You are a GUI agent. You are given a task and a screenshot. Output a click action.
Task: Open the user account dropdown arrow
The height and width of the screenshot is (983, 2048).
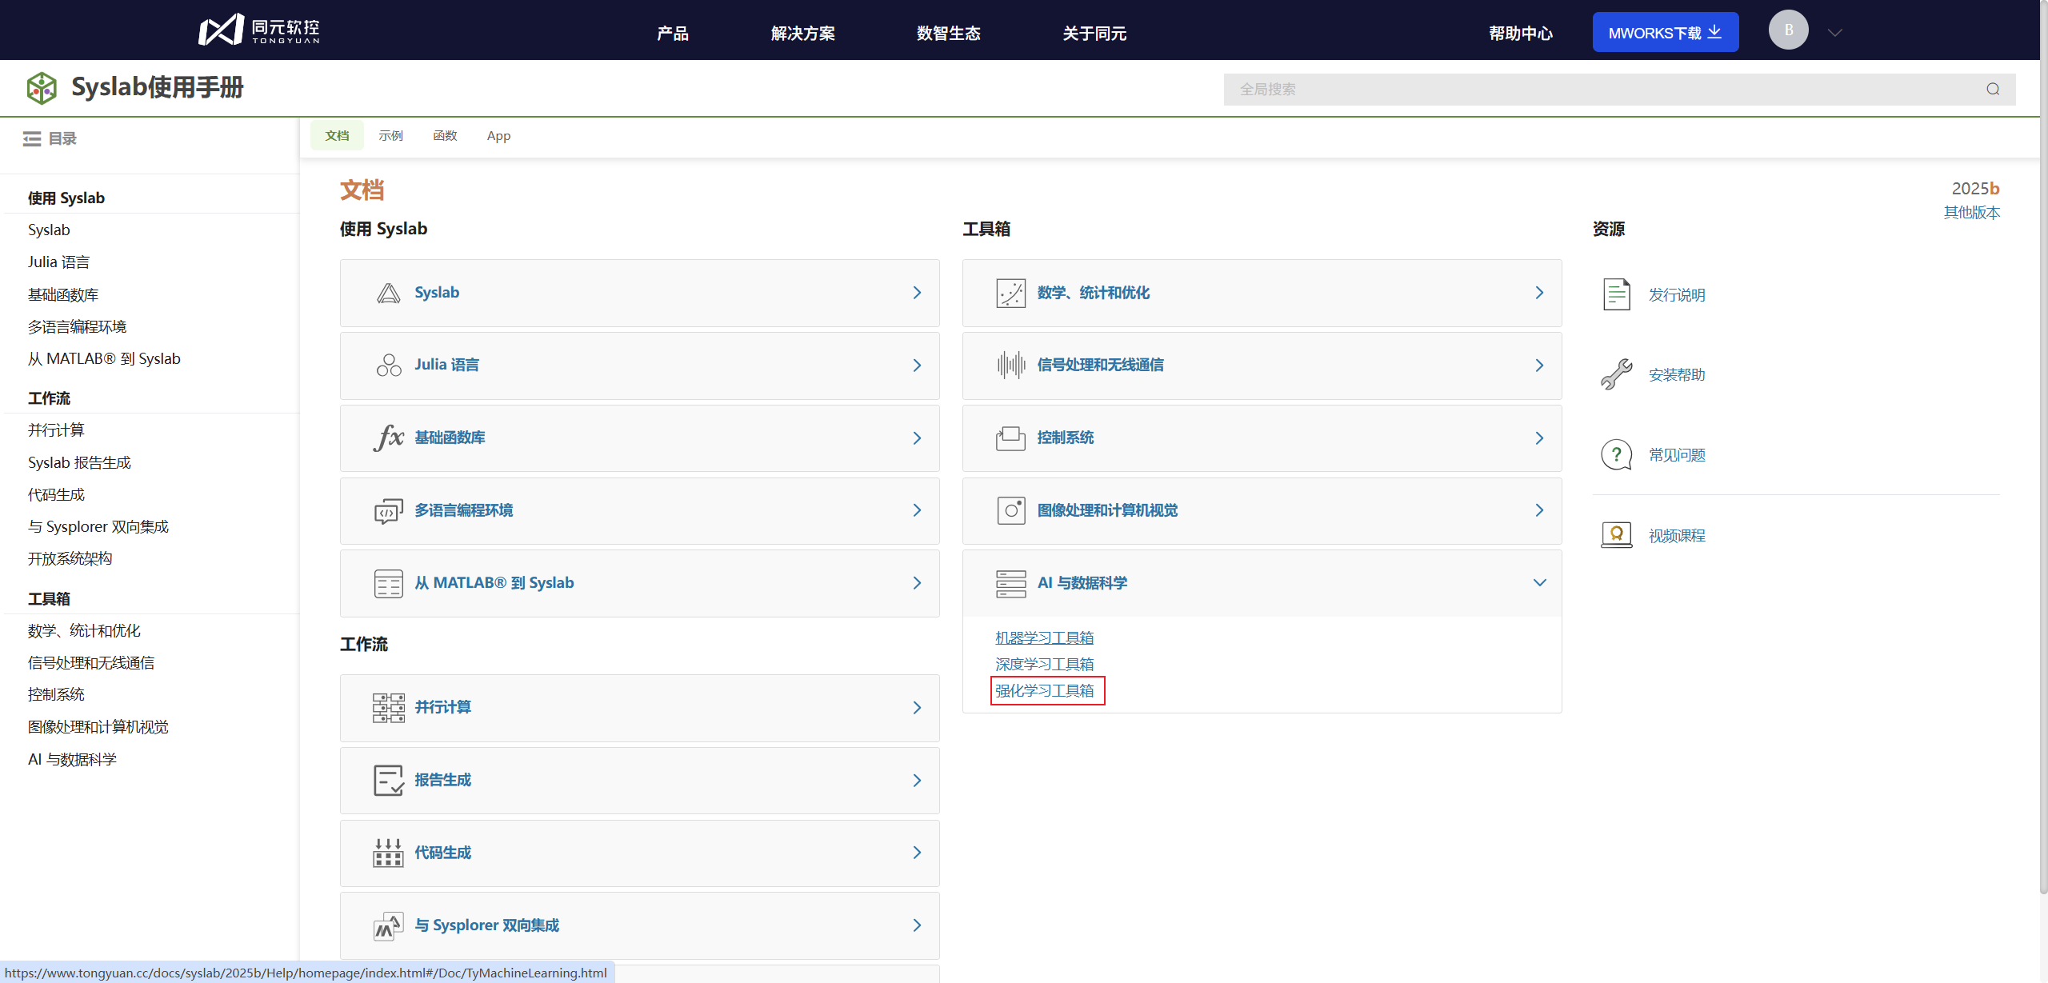[x=1835, y=33]
